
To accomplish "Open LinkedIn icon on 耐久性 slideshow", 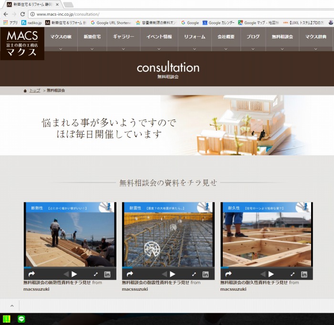I will point(304,274).
